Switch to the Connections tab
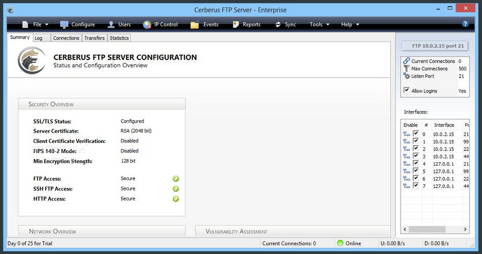482x254 pixels. coord(66,38)
